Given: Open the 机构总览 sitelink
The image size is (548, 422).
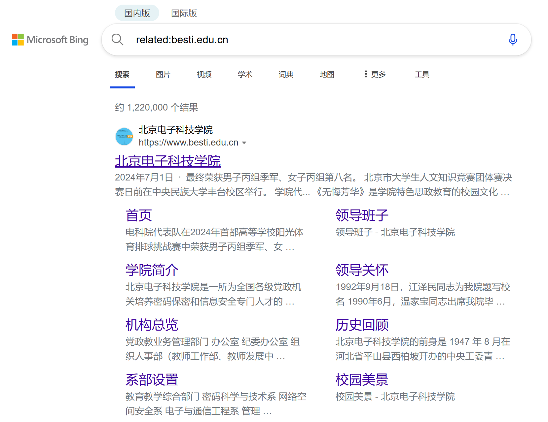Looking at the screenshot, I should point(152,325).
